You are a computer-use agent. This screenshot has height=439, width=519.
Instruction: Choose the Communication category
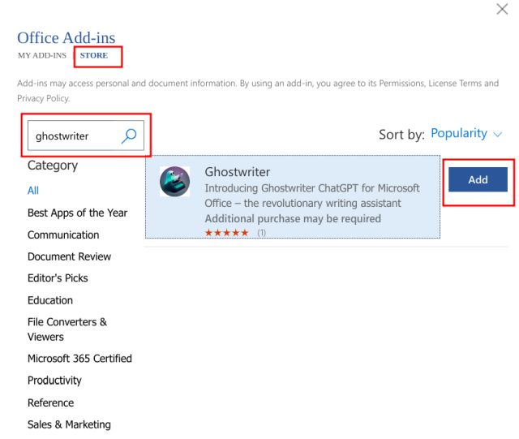(63, 235)
